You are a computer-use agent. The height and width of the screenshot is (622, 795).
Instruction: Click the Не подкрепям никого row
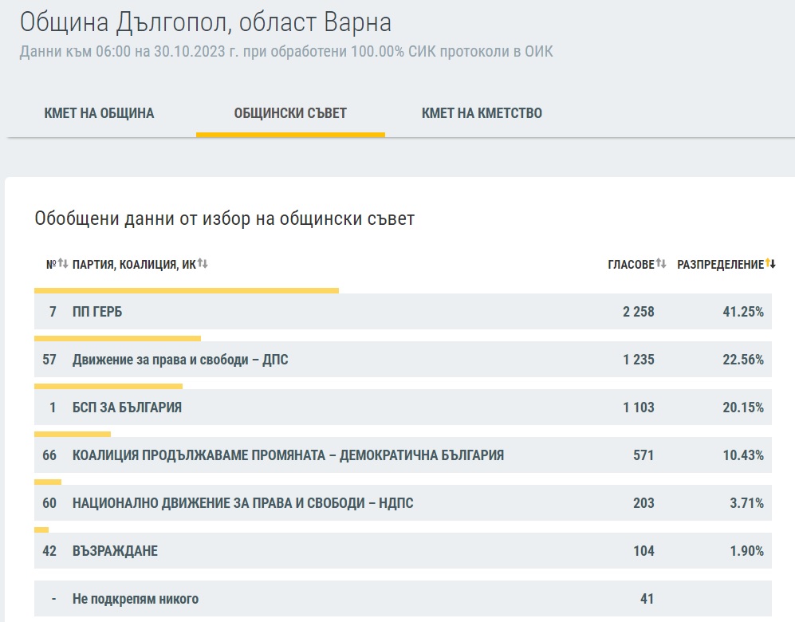403,599
